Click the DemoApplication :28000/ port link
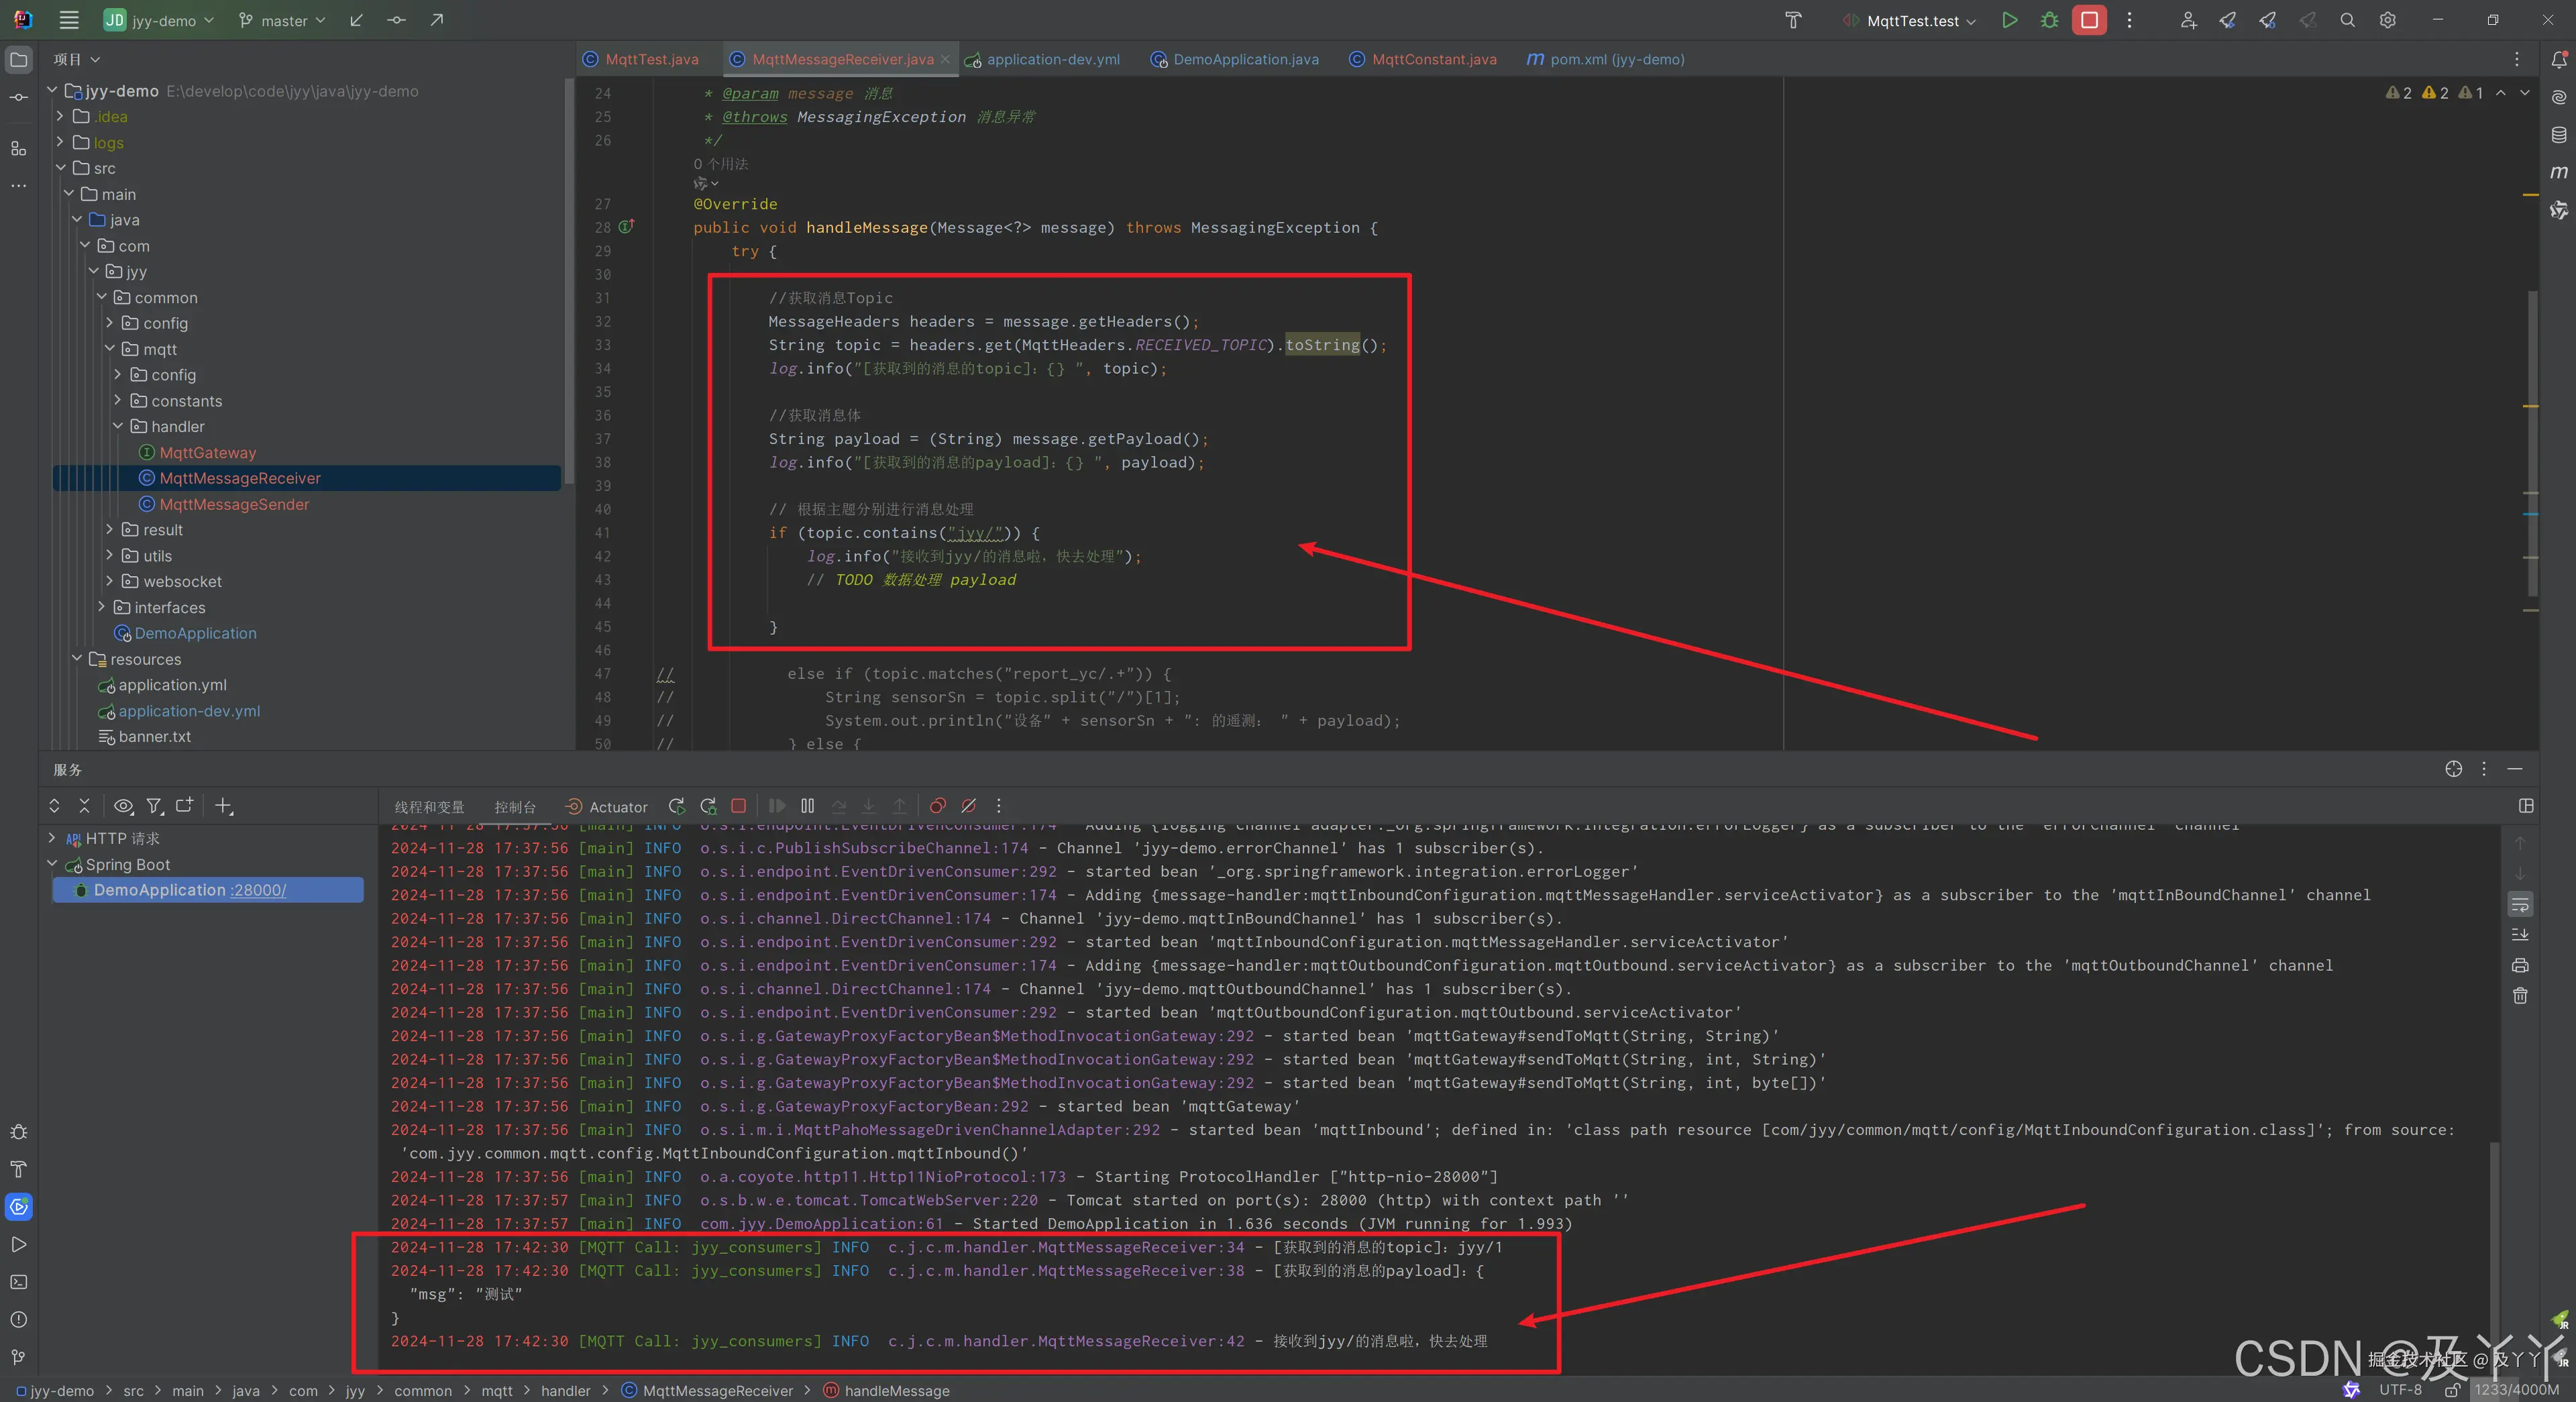 pos(258,890)
